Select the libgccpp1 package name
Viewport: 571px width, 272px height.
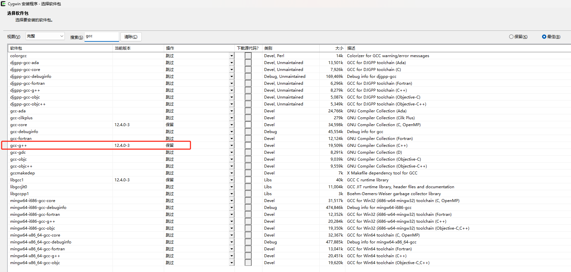19,194
